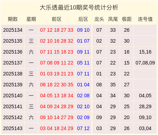Image resolution: width=158 pixels, height=135 pixels.
Task: Click 凤尾 value 34 in row 2025140
Action: [x=113, y=96]
